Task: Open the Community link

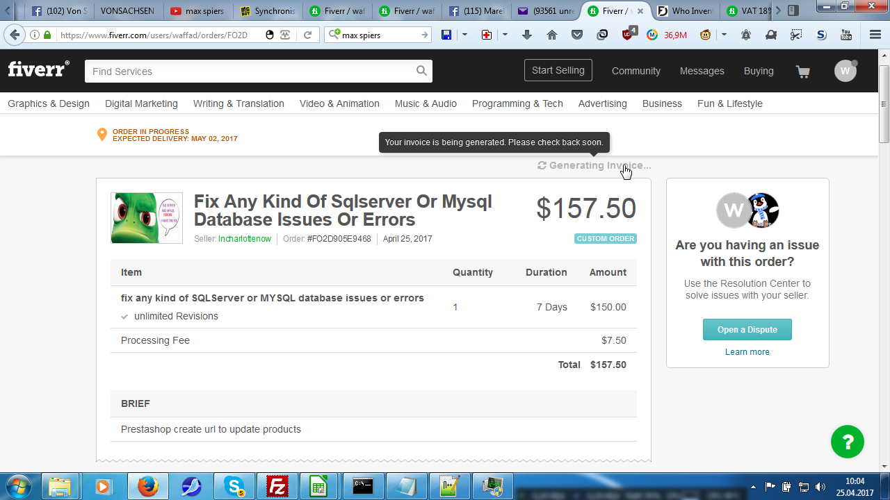Action: [636, 71]
